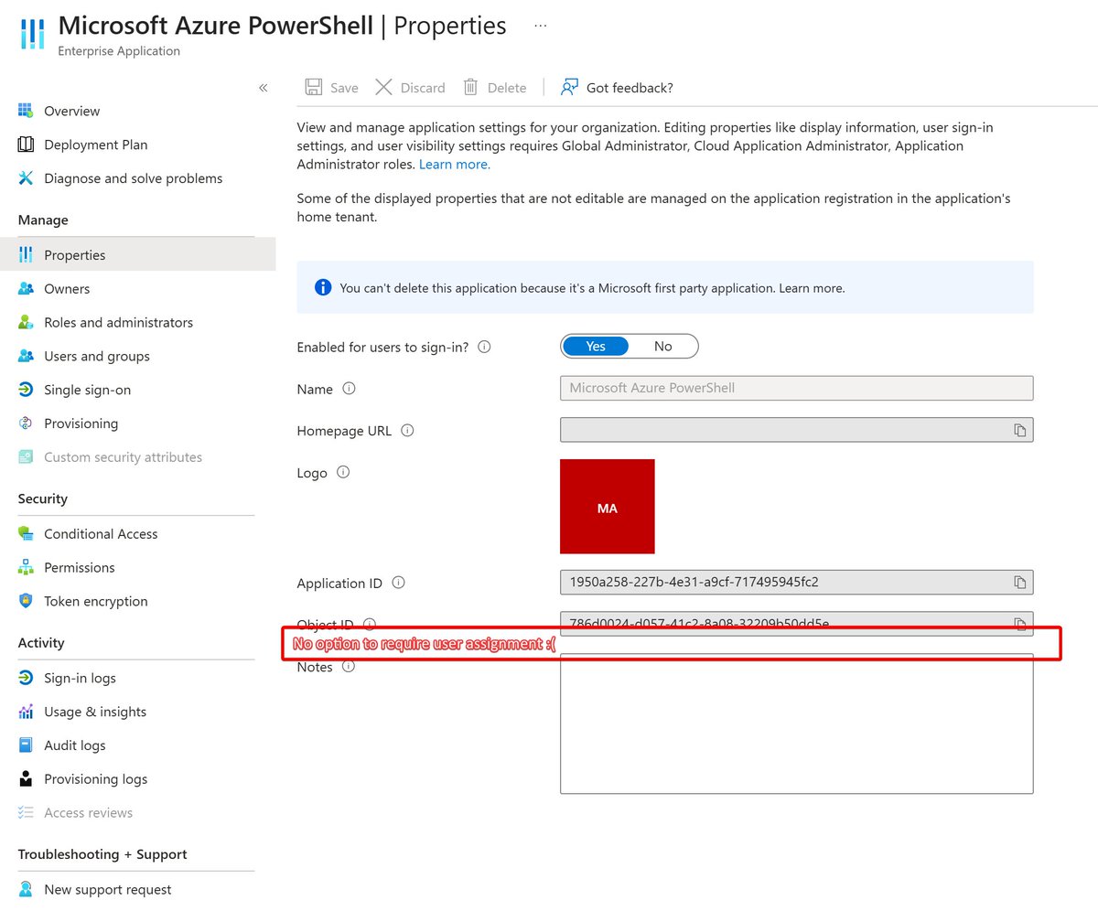This screenshot has width=1098, height=911.
Task: Open Conditional Access under Security
Action: point(101,533)
